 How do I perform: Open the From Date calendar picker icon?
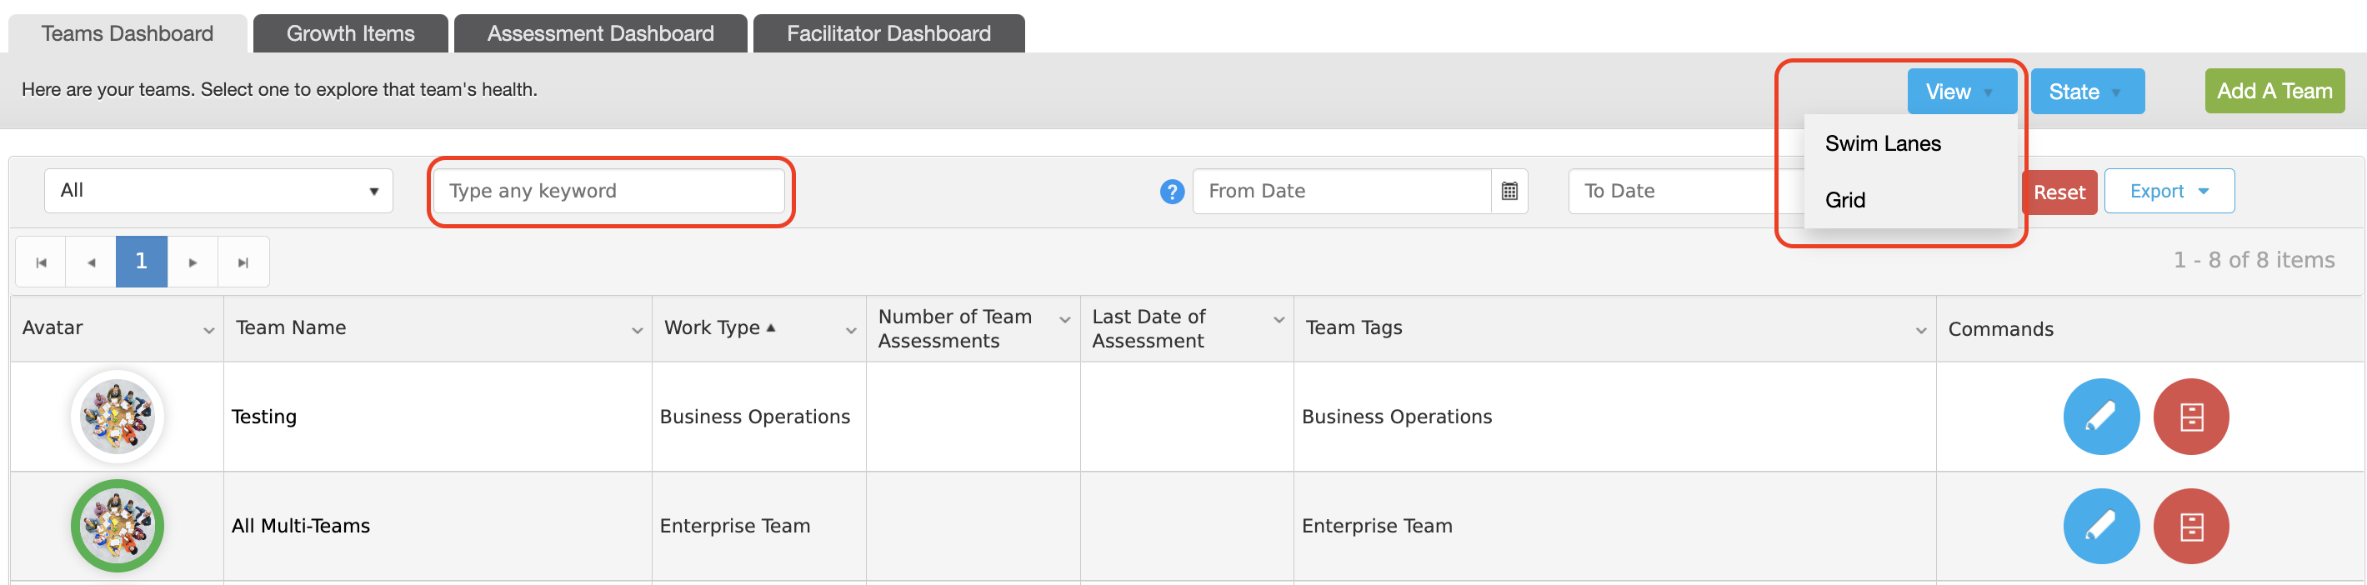pos(1509,191)
